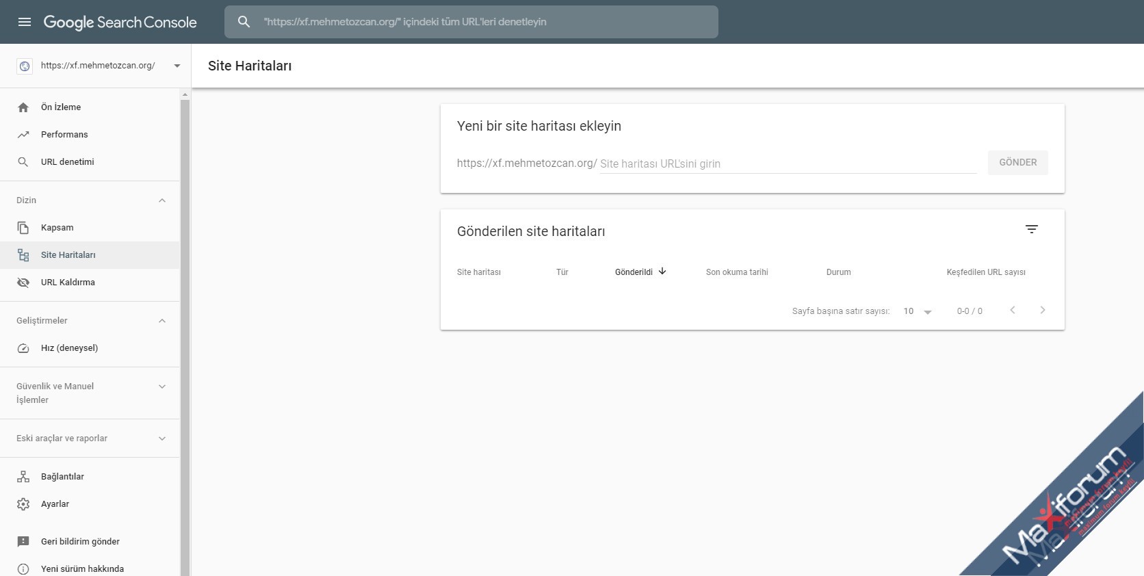Open the hamburger navigation menu

pos(25,22)
